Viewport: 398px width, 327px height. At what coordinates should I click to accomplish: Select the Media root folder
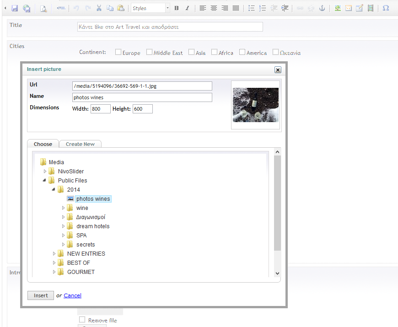56,162
